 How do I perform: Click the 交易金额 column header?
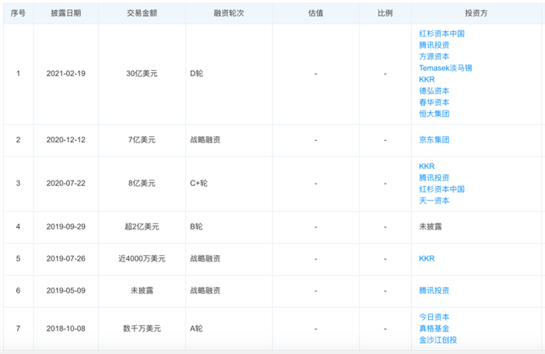(142, 13)
